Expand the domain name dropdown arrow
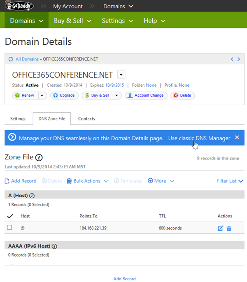Screen dimensions: 247x282 point(121,74)
